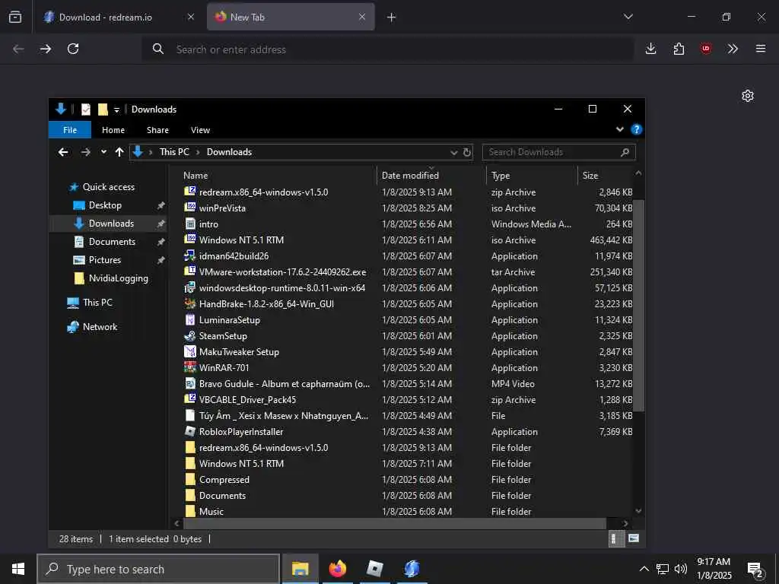The height and width of the screenshot is (584, 779).
Task: Switch to Download - redream.io tab
Action: click(119, 17)
